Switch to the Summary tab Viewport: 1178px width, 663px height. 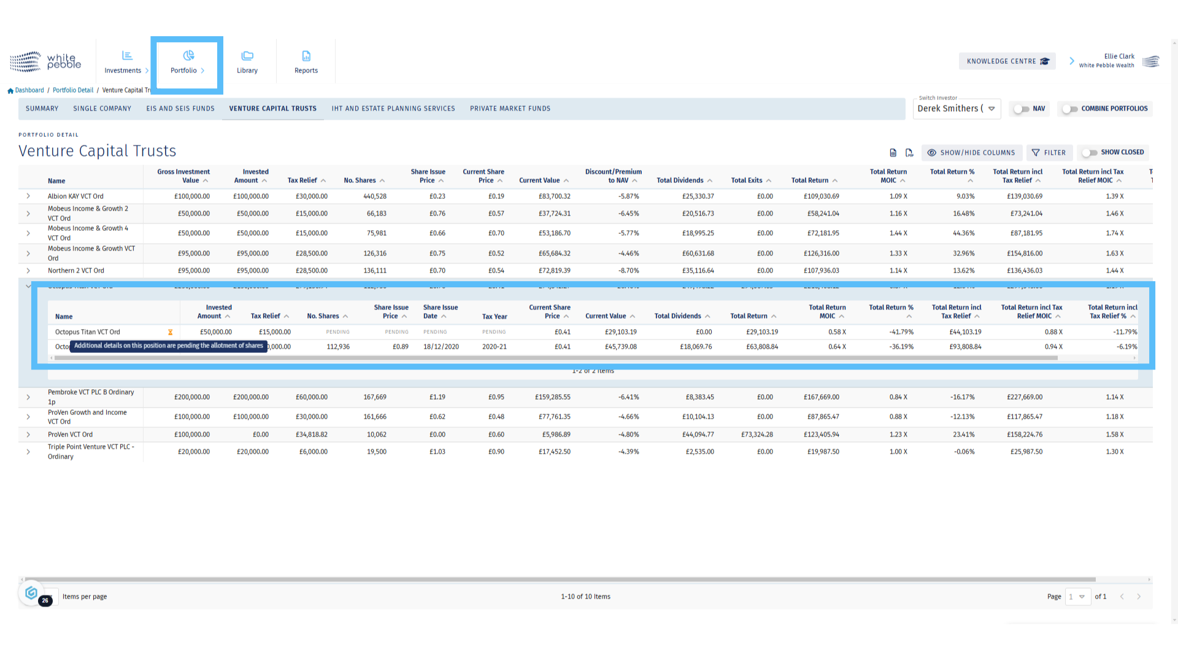(42, 109)
